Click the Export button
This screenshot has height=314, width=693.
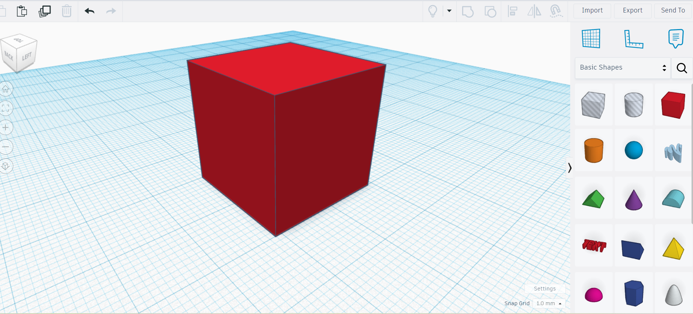pos(633,11)
